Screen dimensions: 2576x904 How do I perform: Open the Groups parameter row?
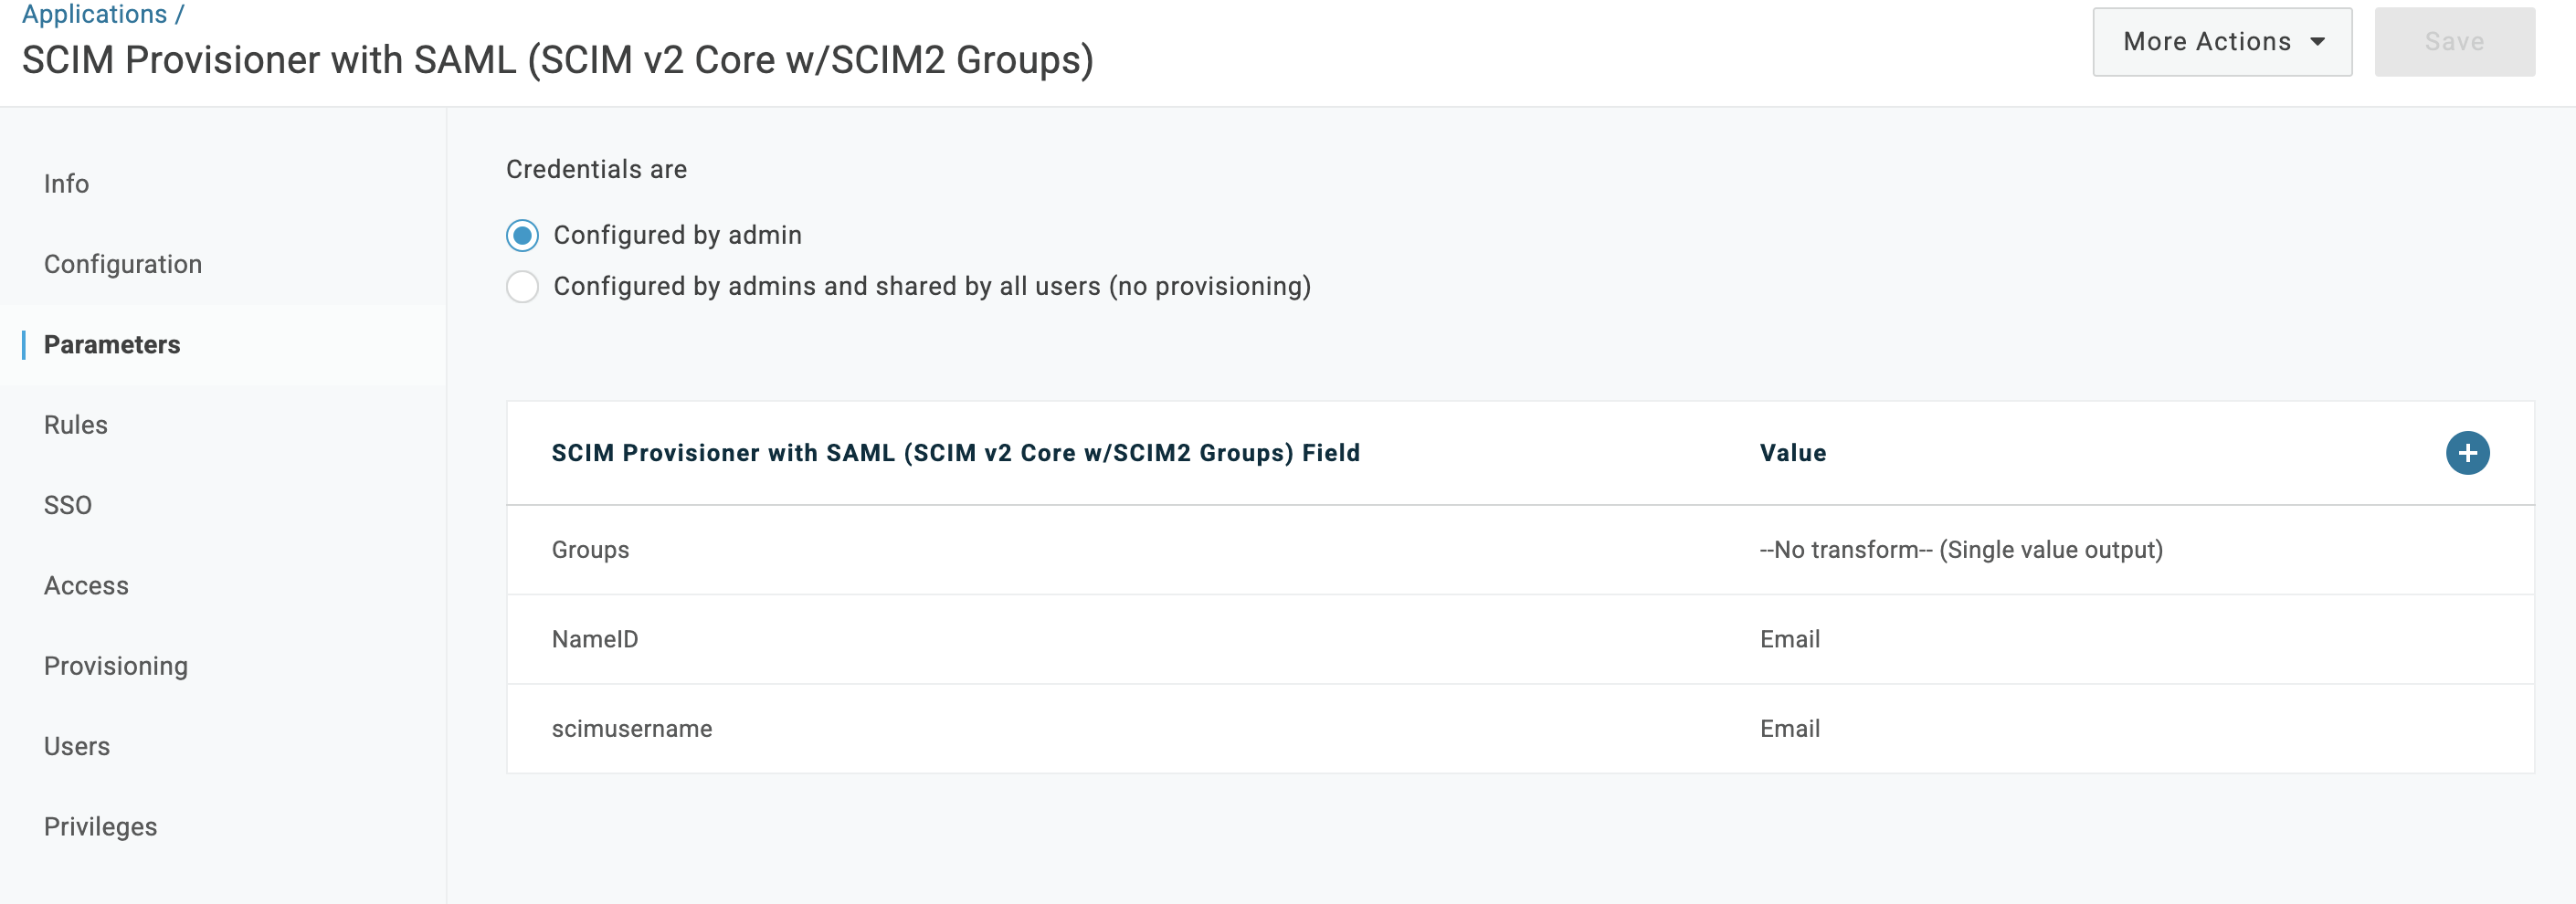[x=591, y=550]
